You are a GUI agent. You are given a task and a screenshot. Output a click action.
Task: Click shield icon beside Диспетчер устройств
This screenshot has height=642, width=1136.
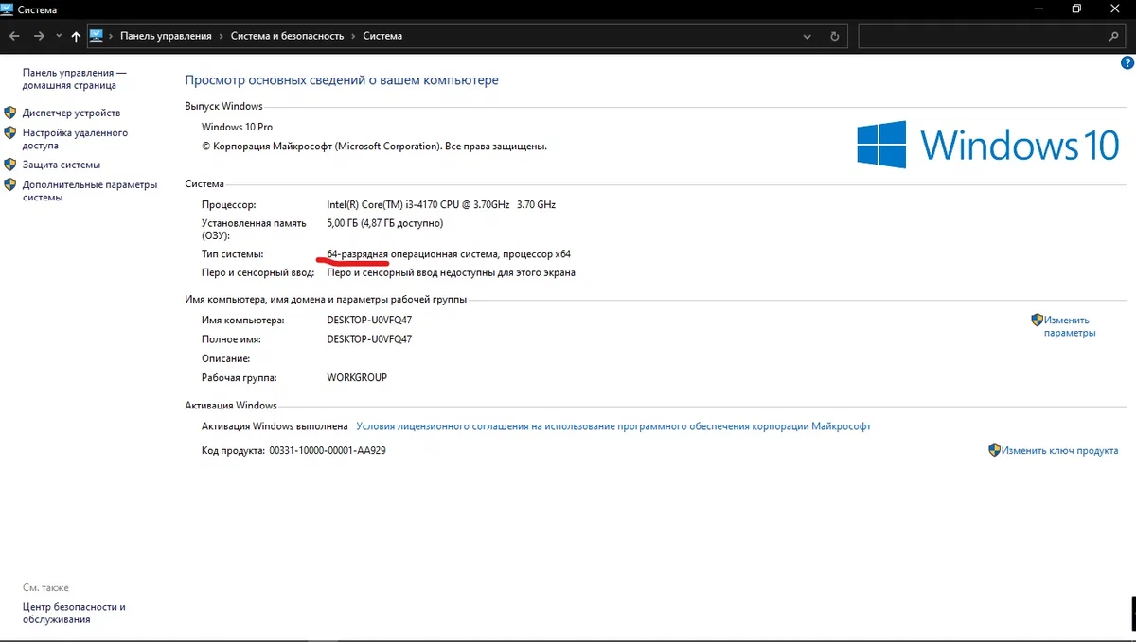coord(10,113)
